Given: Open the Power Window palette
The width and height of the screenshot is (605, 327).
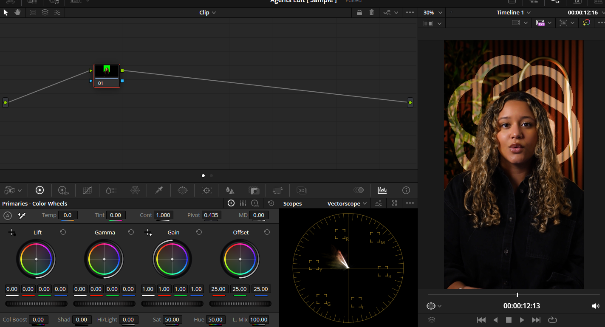Looking at the screenshot, I should coord(183,190).
